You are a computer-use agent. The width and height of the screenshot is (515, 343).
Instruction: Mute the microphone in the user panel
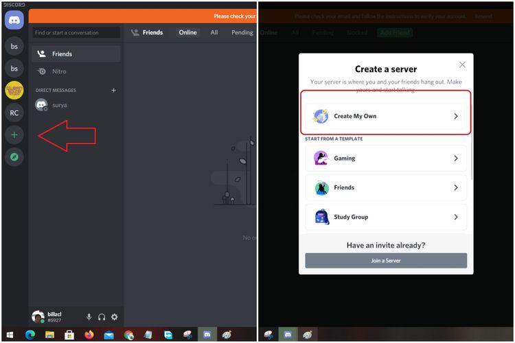(89, 317)
